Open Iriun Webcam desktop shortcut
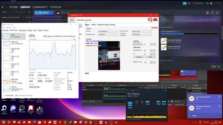223x125 pixels. [4, 110]
